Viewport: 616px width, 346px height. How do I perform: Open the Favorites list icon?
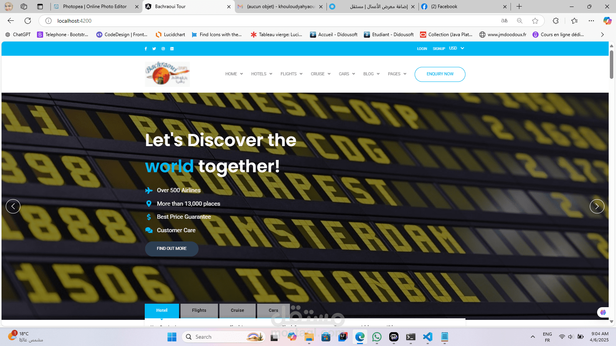574,21
